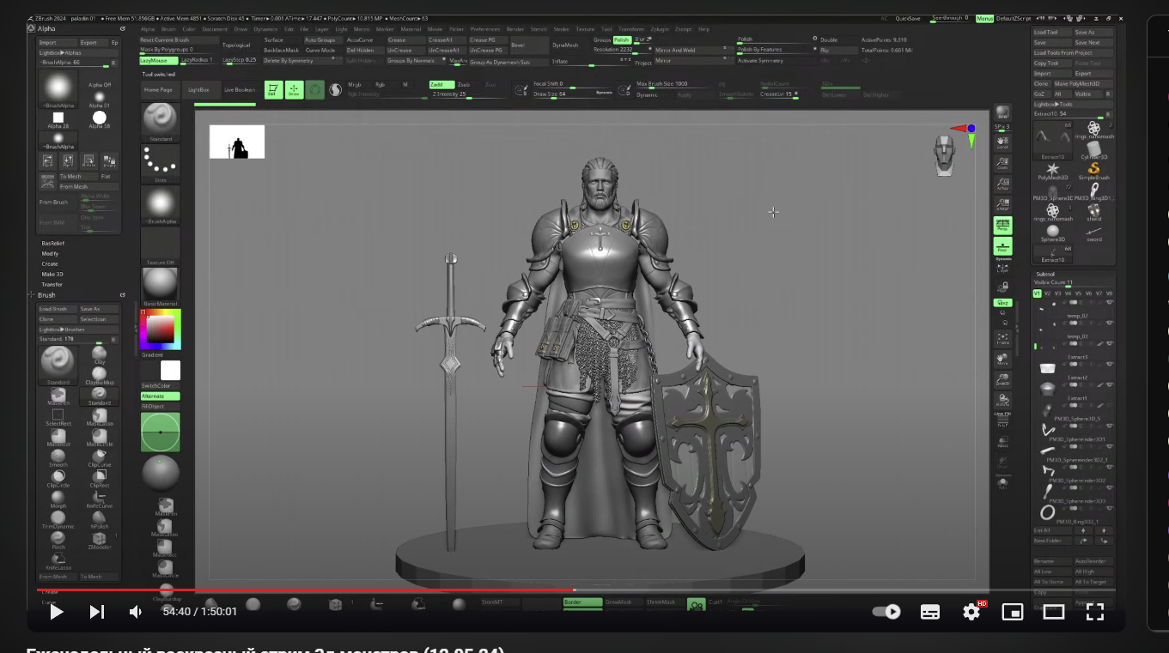Select the SimpleBrush tool thumbnail
The height and width of the screenshot is (653, 1169).
[x=1093, y=168]
